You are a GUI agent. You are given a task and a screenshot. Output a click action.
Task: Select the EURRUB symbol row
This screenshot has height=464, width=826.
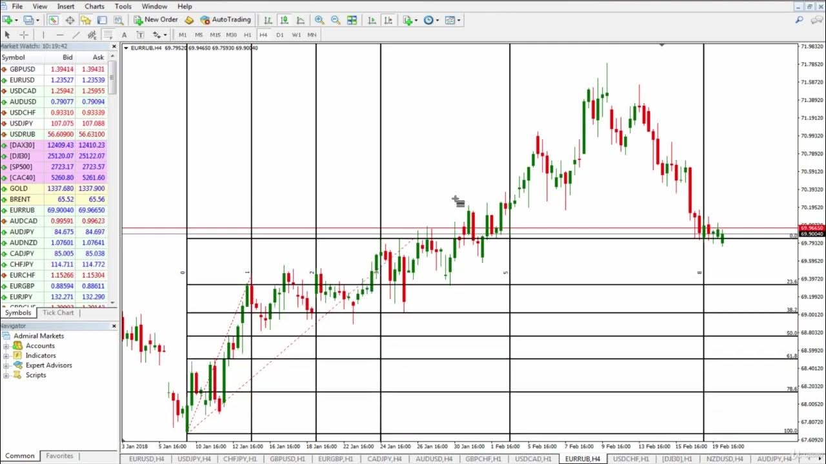coord(54,210)
